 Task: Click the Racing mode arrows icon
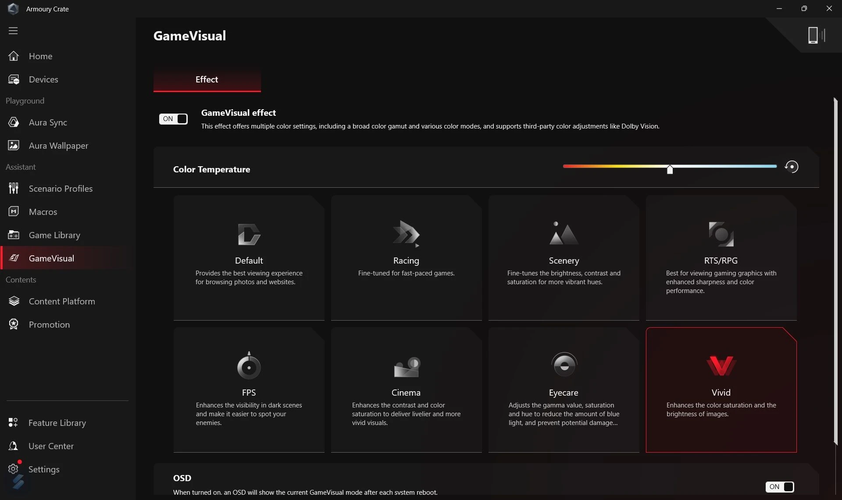[406, 233]
